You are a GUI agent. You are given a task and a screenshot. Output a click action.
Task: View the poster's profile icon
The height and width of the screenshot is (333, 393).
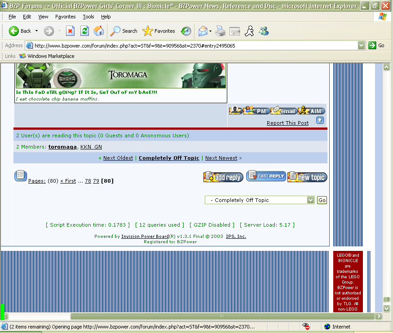click(236, 111)
